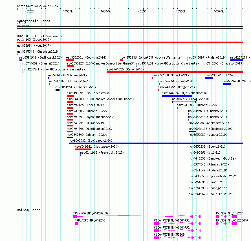251x241 pixels.
Task: Select the dgv2905n152 (Chaisson2019) black bar
Action: pos(192,132)
